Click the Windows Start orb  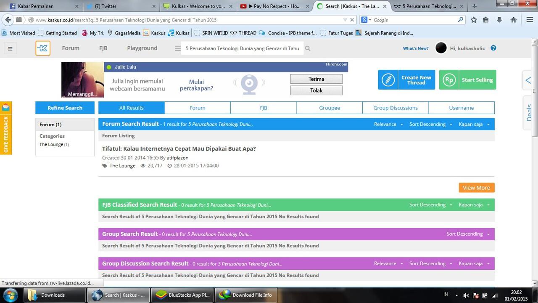(11, 295)
